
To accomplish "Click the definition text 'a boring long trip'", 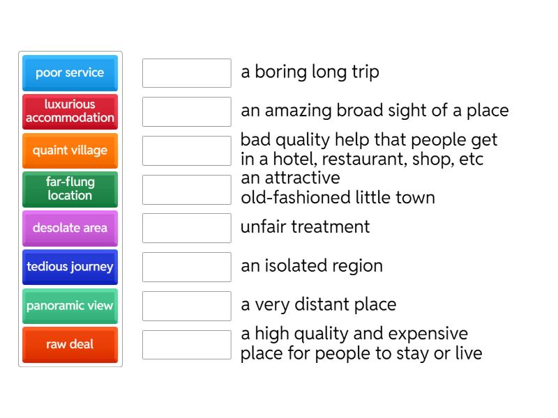I will pos(310,72).
